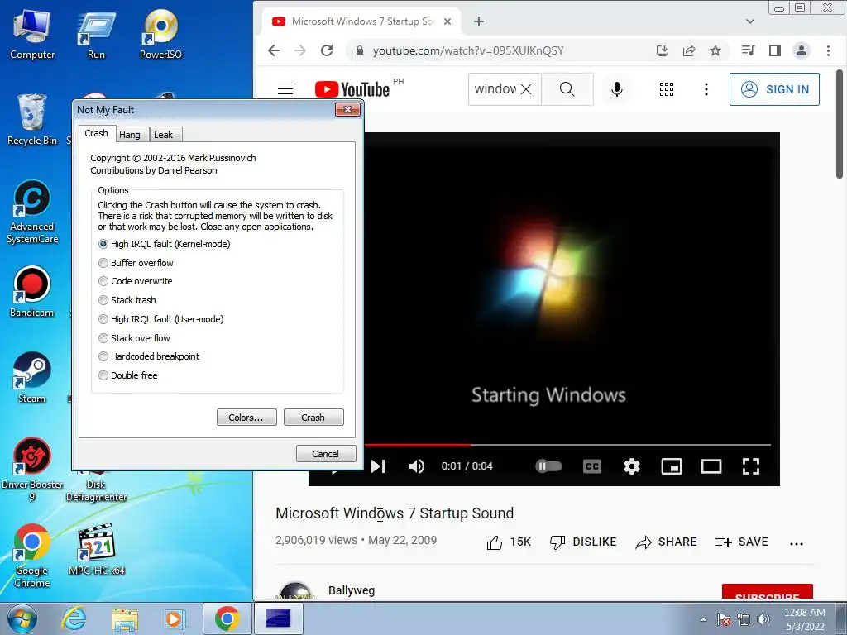847x635 pixels.
Task: Open YouTube settings three-dot menu
Action: pos(706,89)
